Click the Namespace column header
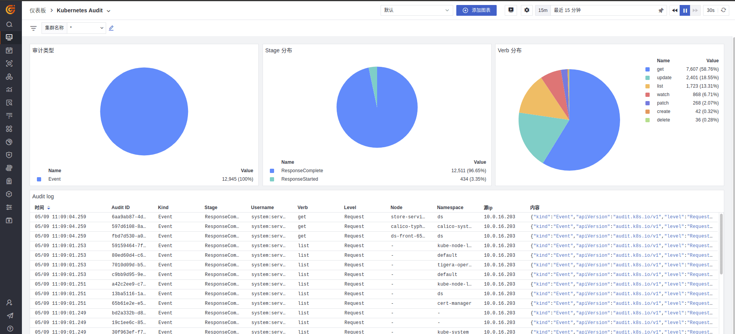The image size is (735, 334). coord(450,208)
